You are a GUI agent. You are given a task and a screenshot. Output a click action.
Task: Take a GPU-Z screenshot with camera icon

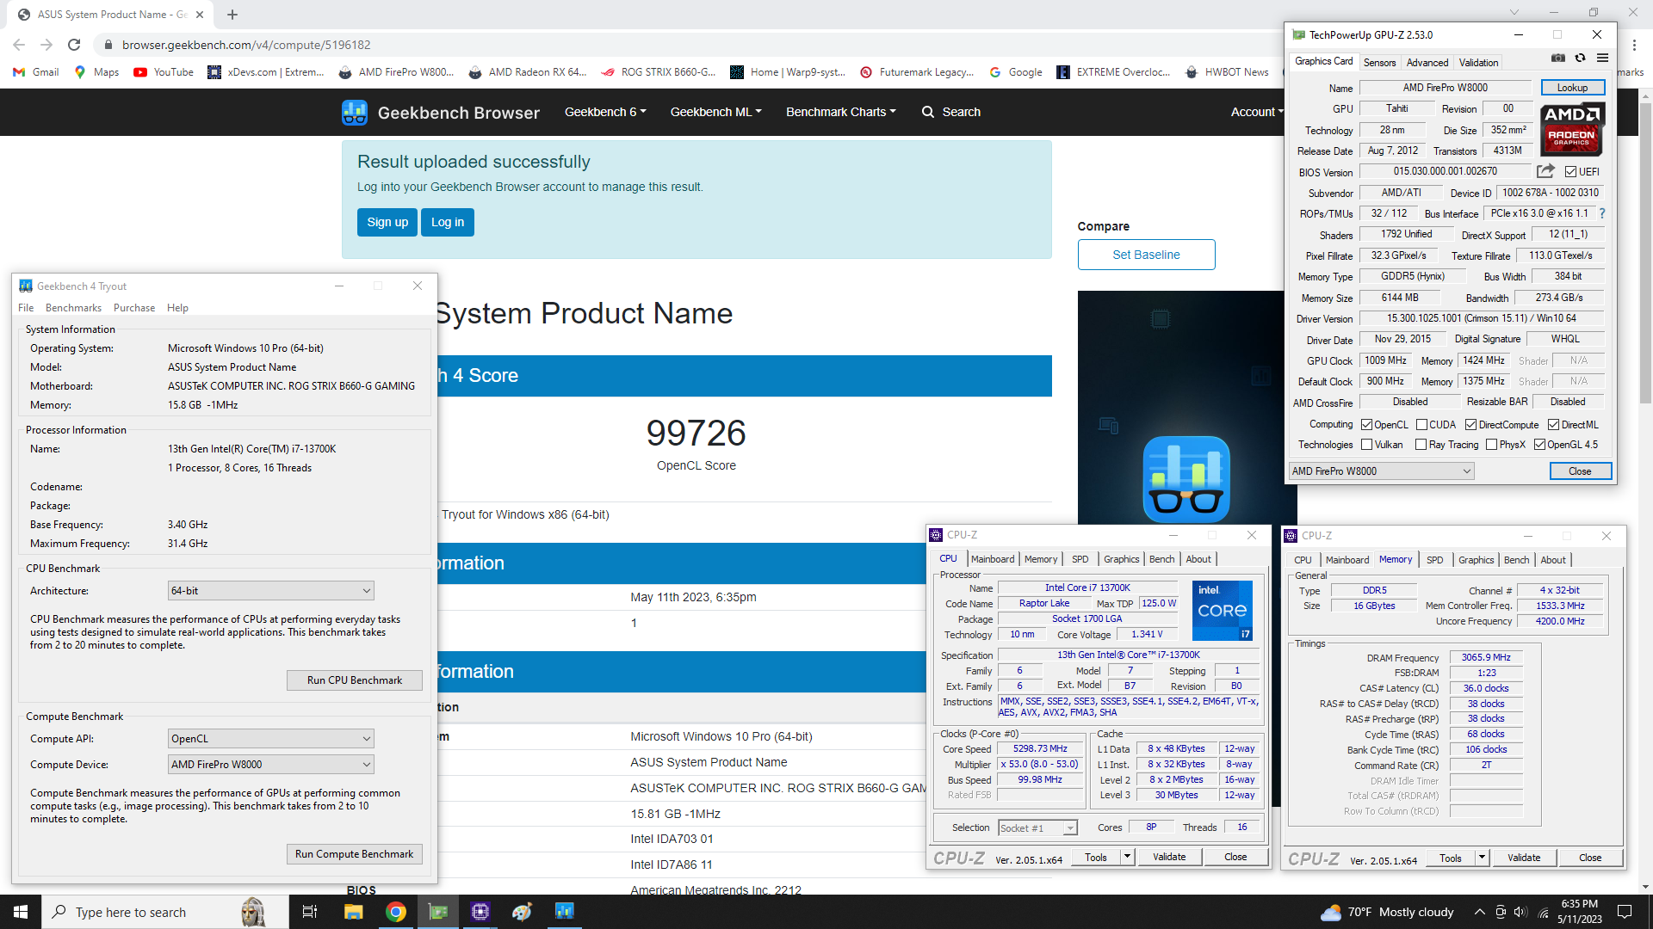point(1558,58)
